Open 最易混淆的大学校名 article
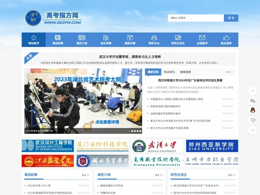Screen dimensions: 260x195 point(112,186)
